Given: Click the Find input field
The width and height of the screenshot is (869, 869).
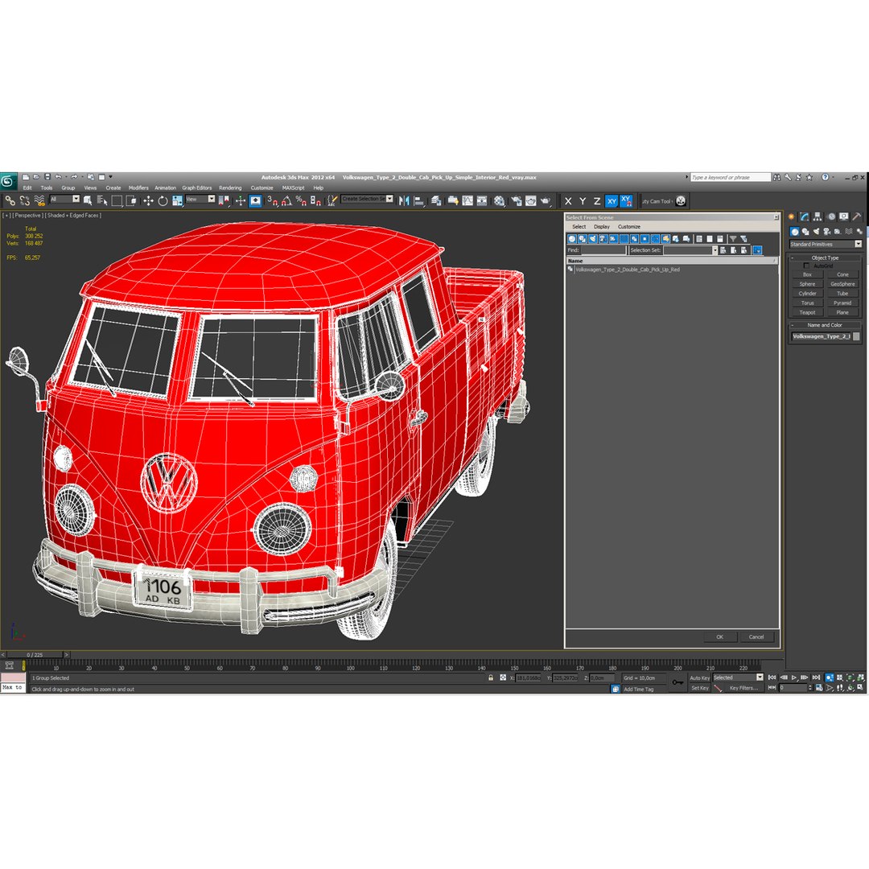Looking at the screenshot, I should [603, 250].
